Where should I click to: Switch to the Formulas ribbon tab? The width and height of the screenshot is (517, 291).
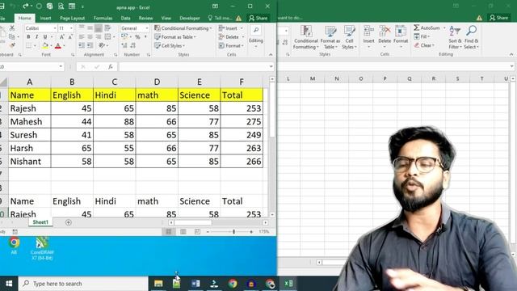coord(103,18)
